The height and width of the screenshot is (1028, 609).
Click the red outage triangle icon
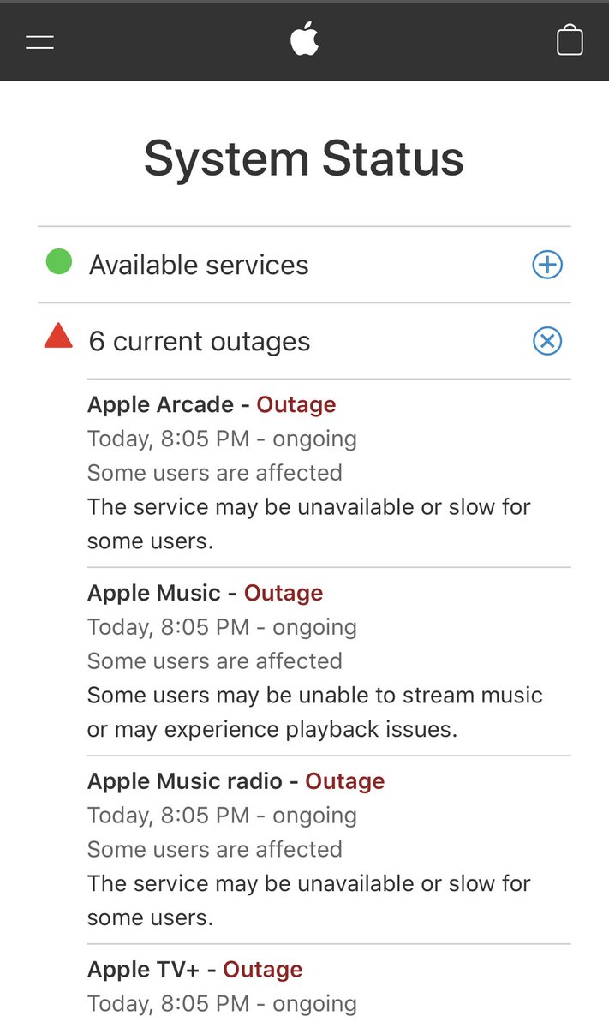(58, 337)
